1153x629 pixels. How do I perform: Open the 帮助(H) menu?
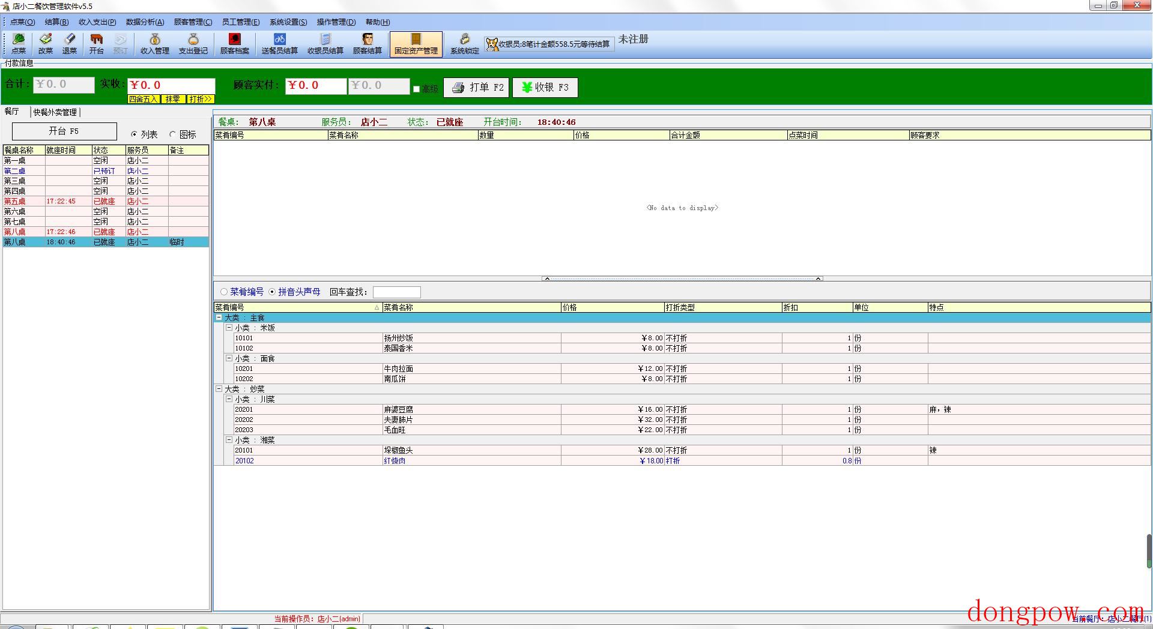[378, 22]
